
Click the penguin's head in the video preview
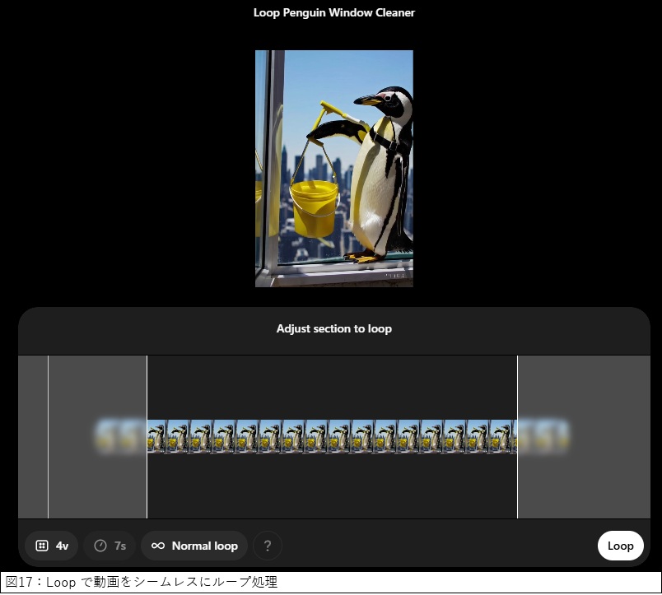point(392,103)
